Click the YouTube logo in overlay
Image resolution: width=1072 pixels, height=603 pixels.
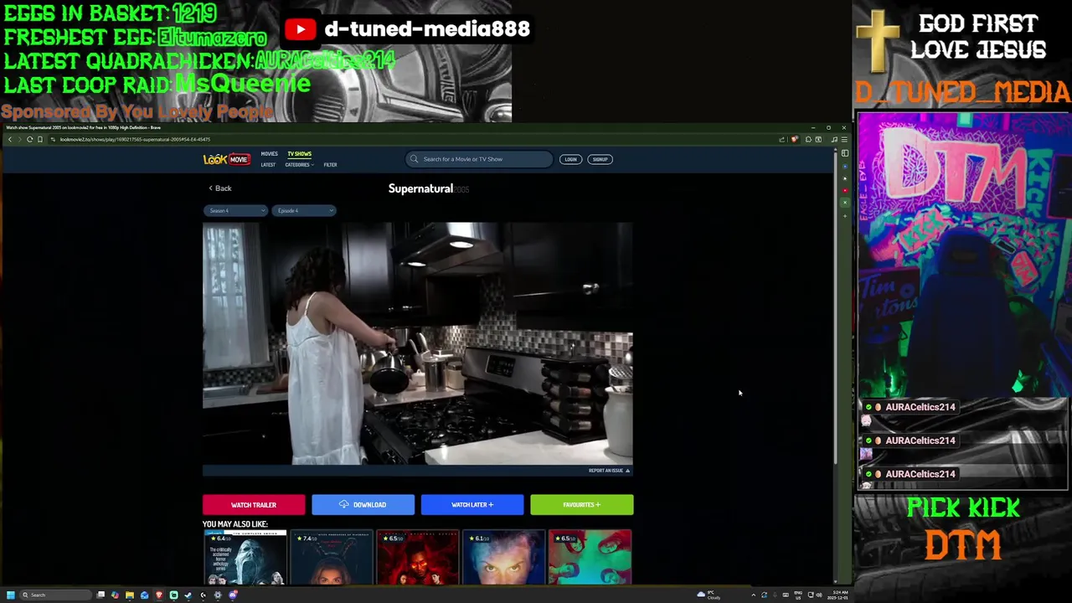tap(300, 29)
